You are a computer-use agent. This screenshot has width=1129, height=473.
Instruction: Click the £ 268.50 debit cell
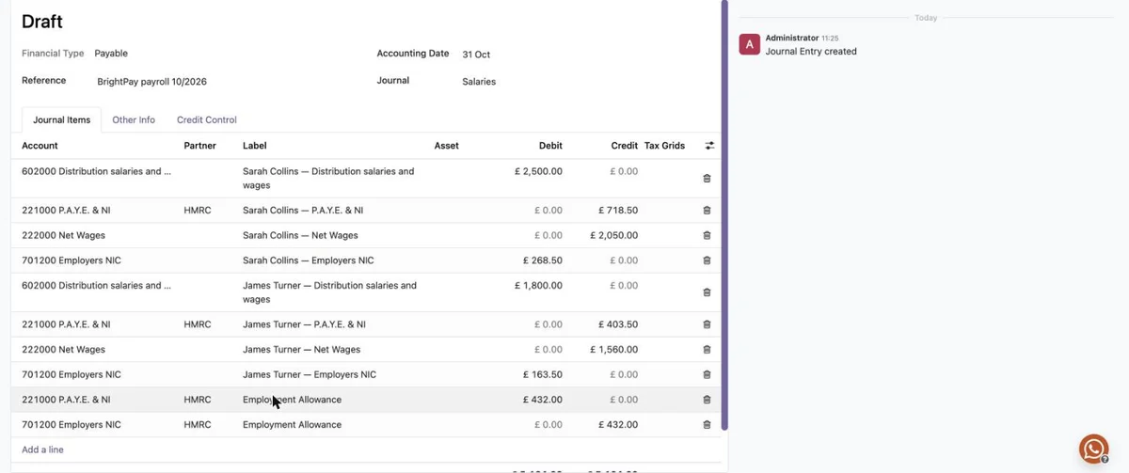click(x=543, y=260)
